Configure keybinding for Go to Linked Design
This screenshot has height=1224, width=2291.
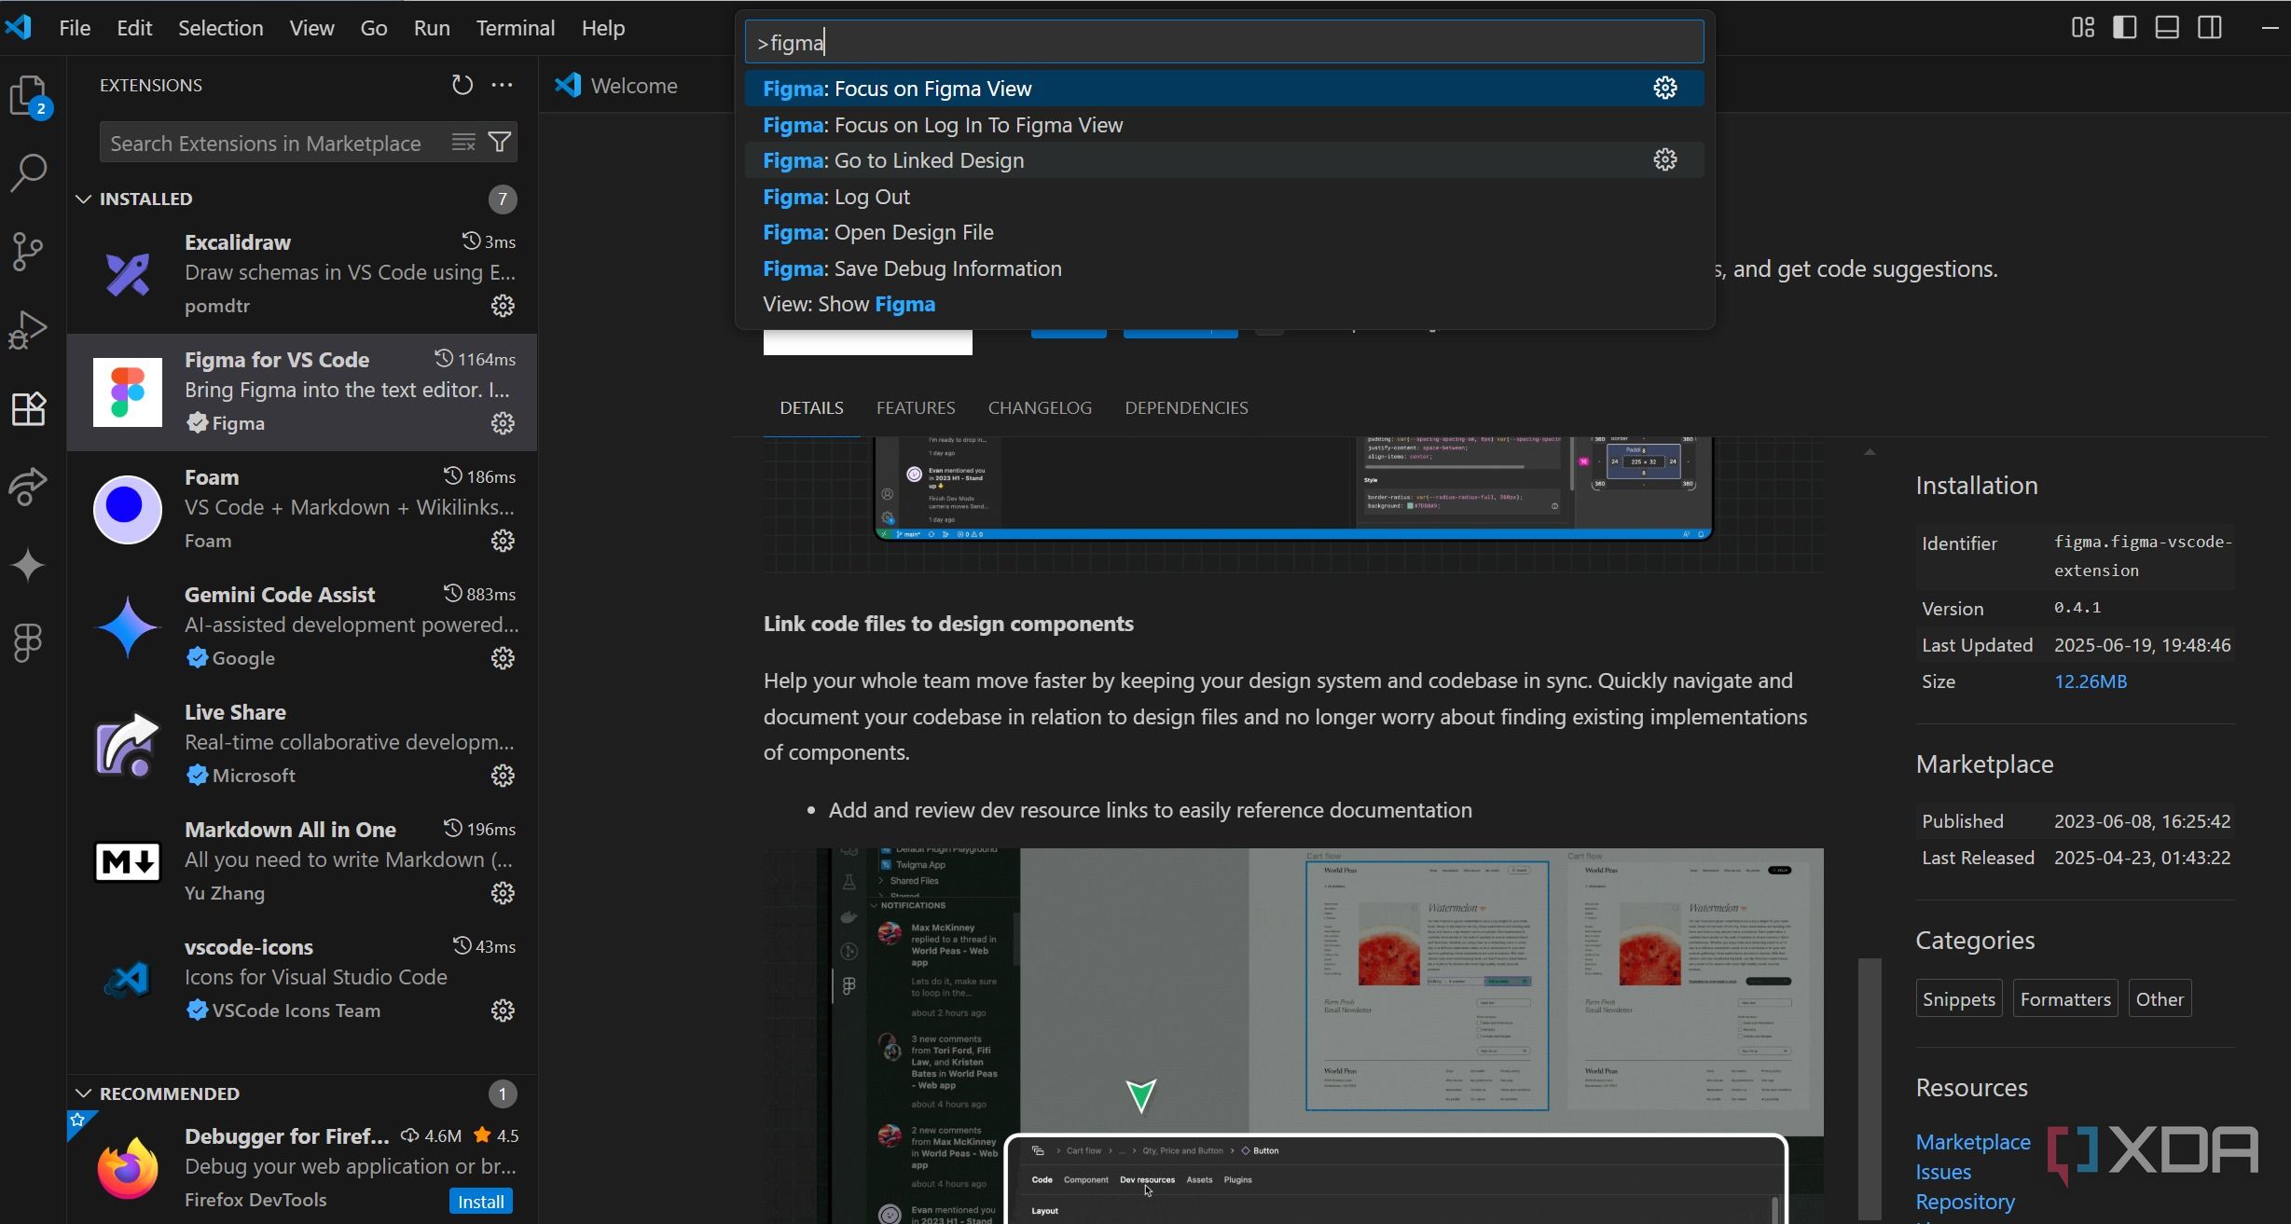click(1665, 160)
